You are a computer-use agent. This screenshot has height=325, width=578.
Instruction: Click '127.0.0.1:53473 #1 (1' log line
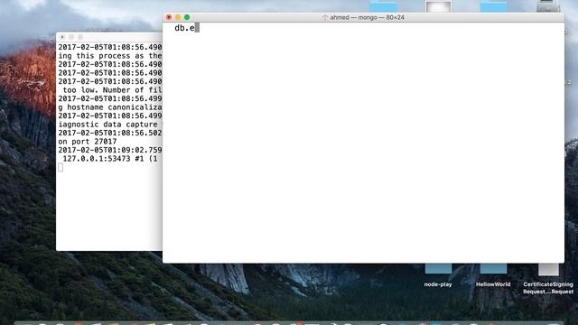click(110, 159)
